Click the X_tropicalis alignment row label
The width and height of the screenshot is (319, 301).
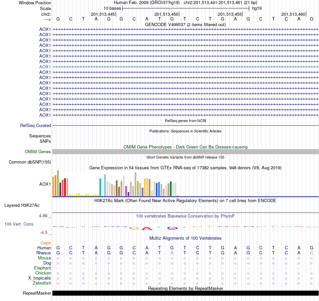[x=40, y=278]
